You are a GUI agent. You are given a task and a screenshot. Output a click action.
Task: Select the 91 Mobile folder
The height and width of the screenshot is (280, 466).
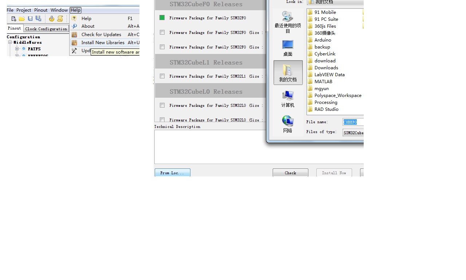(x=322, y=12)
